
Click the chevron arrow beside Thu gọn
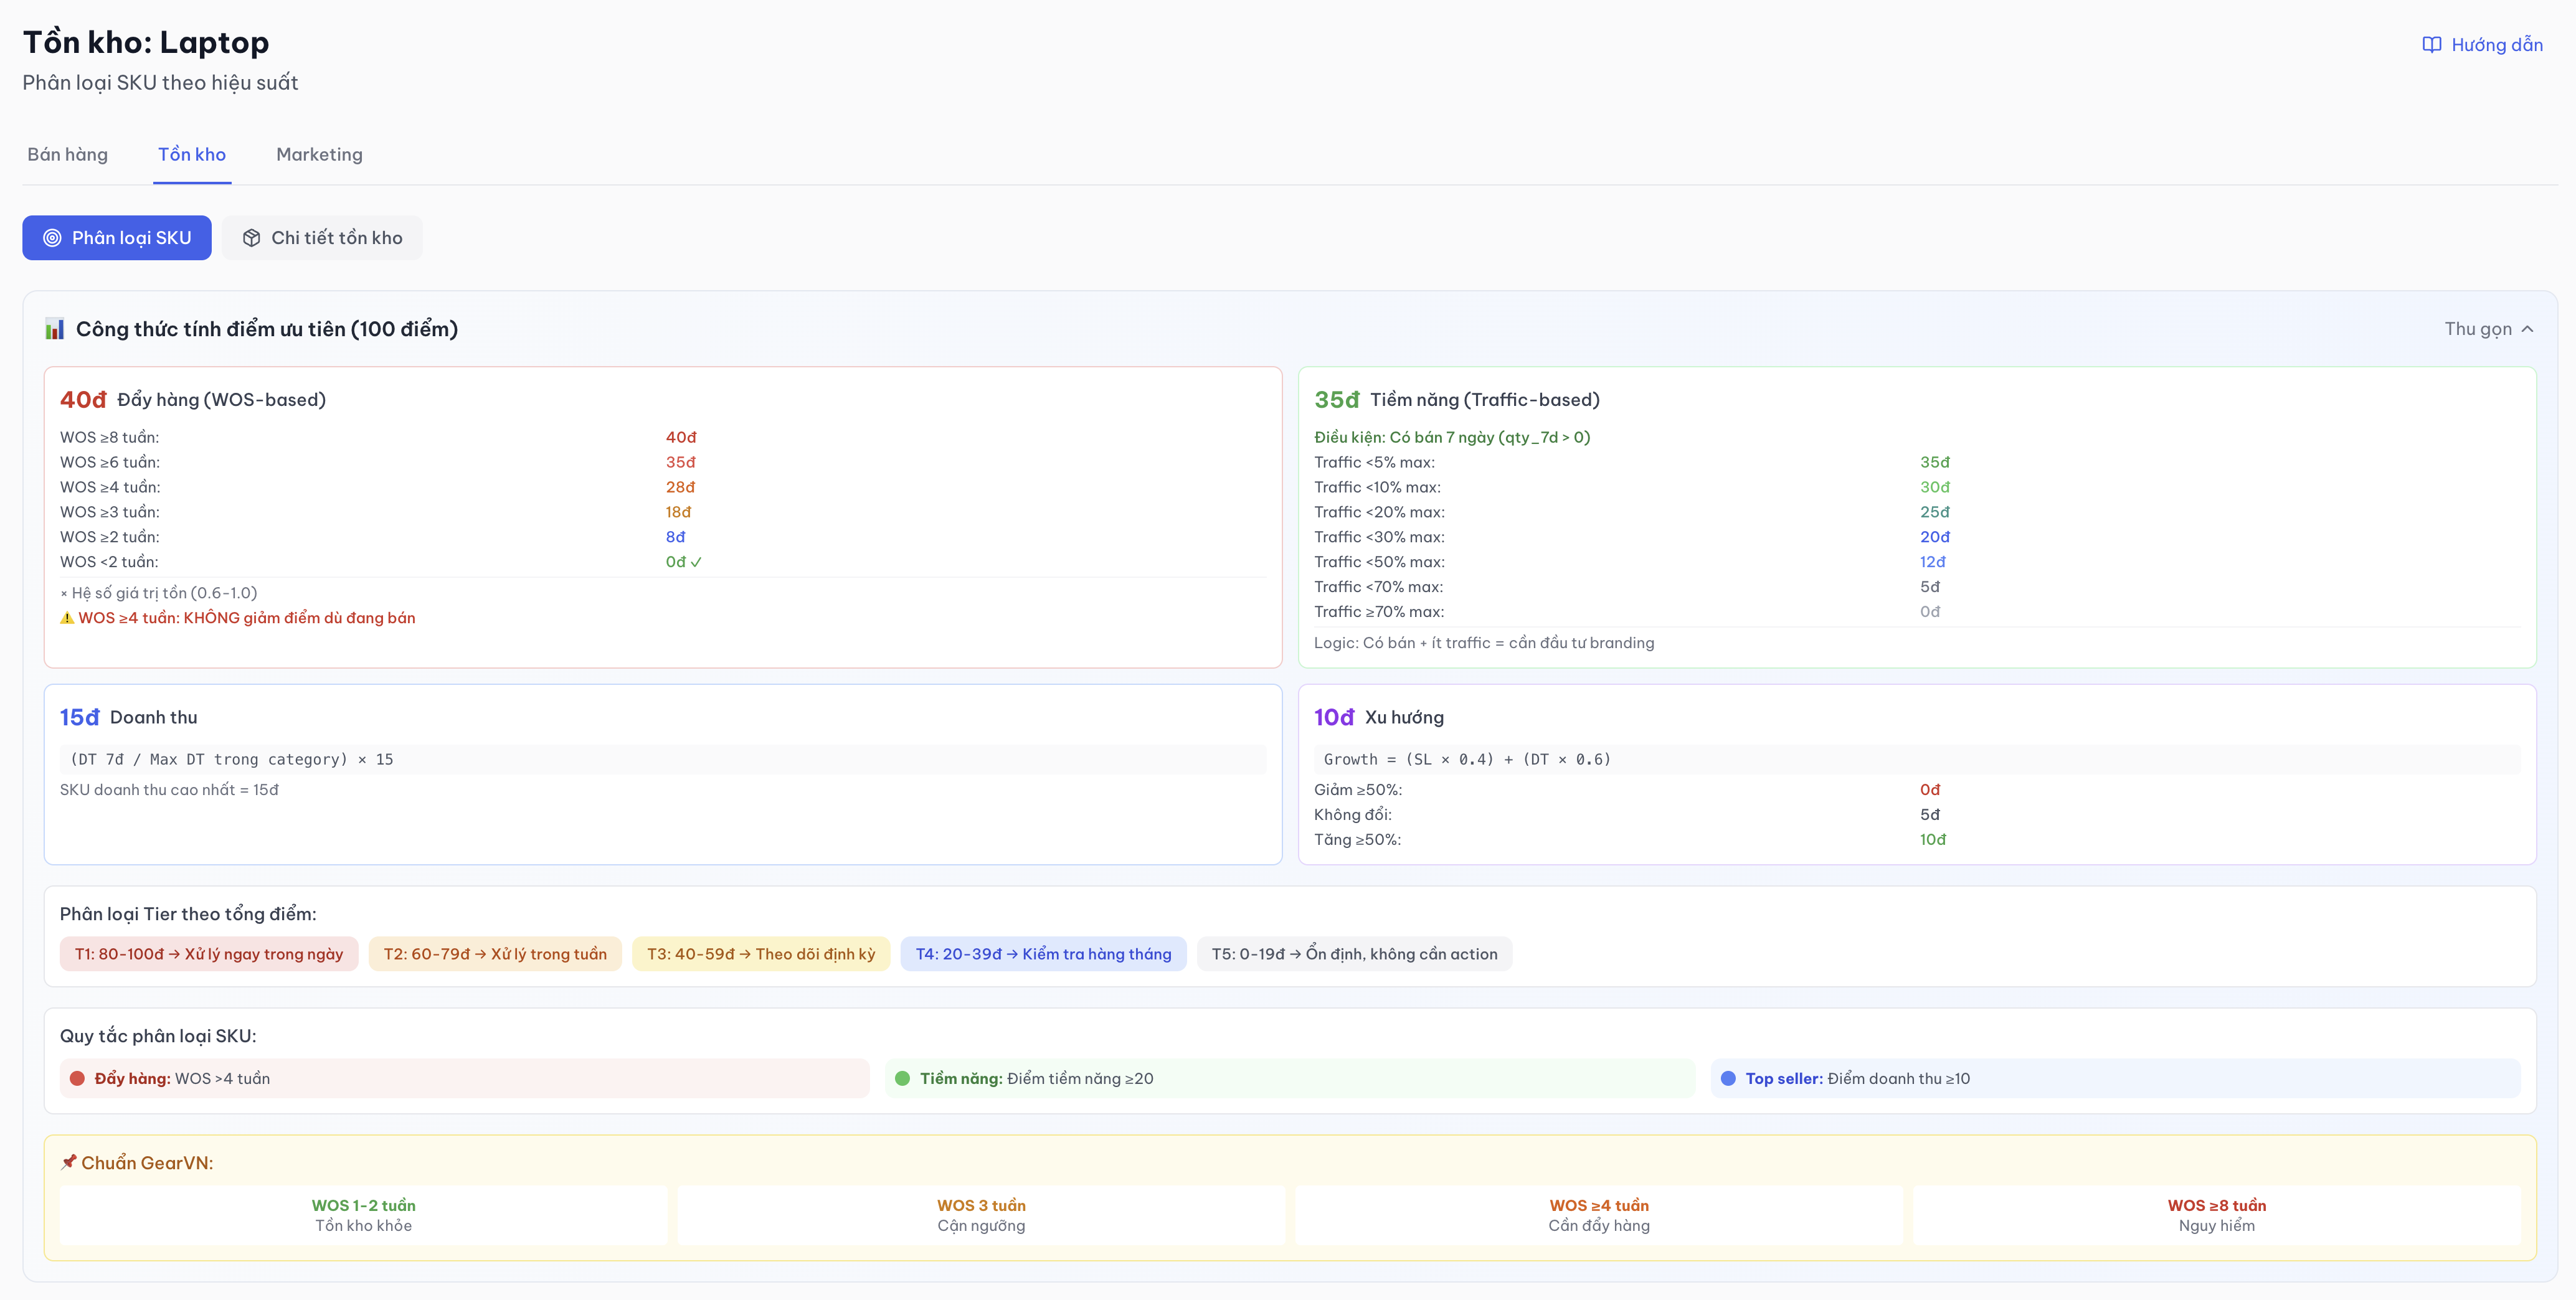click(x=2528, y=329)
